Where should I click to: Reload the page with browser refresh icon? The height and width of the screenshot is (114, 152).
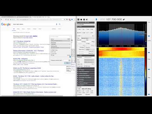(x=8, y=20)
